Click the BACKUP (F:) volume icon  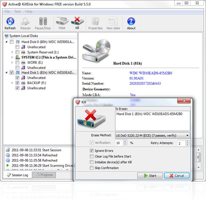click(23, 83)
